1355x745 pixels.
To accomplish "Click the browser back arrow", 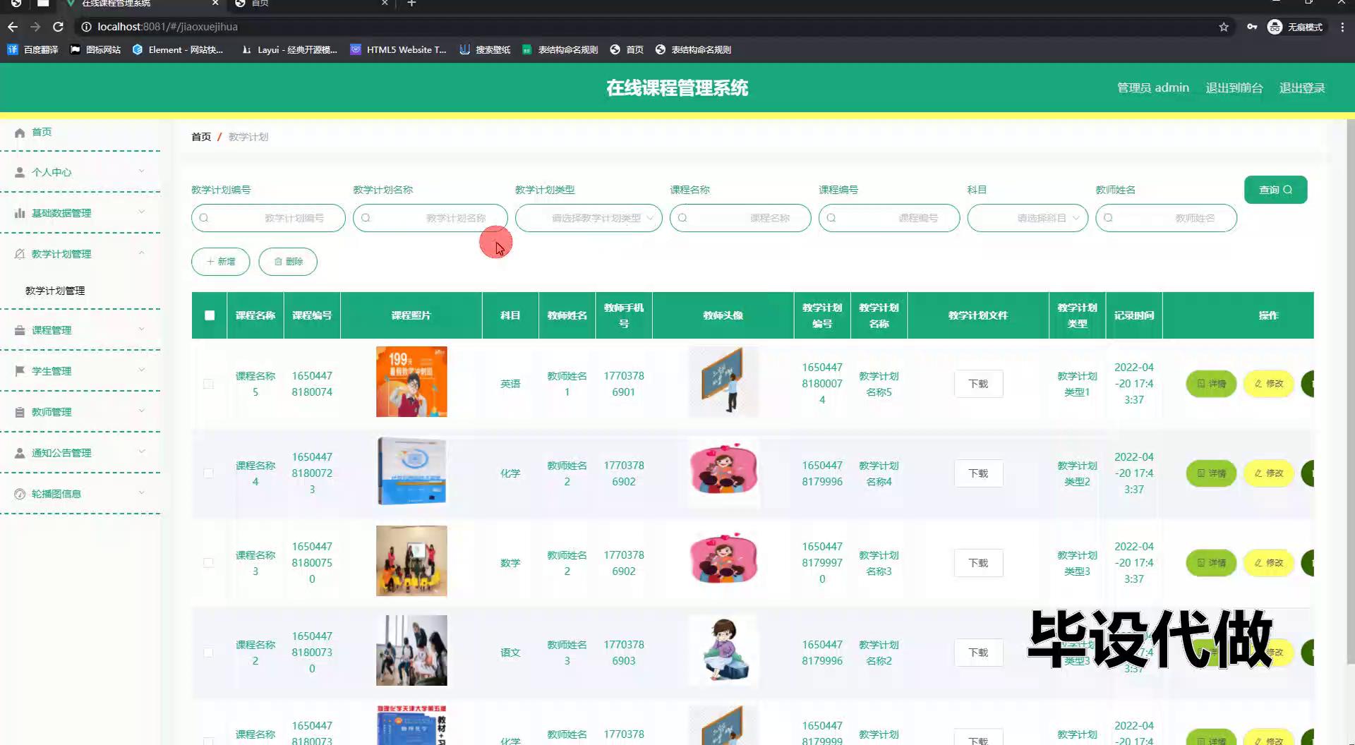I will (x=13, y=27).
